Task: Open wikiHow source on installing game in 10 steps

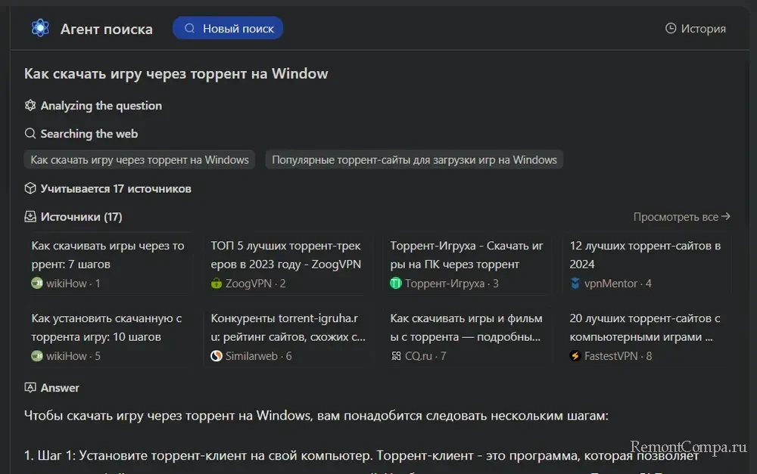Action: point(108,336)
